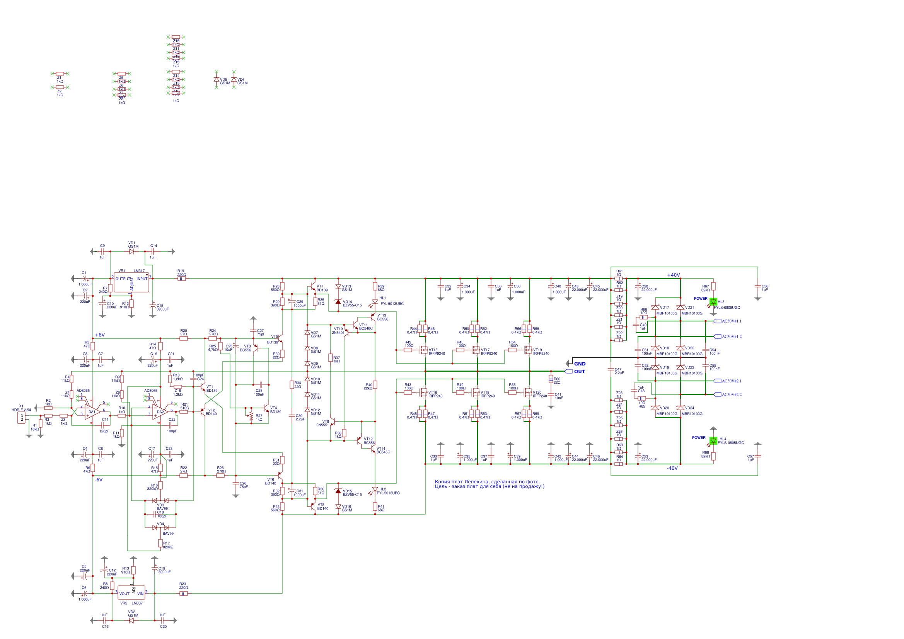Click the DA1 AD8065 op-amp symbol
The width and height of the screenshot is (904, 639).
(x=92, y=412)
